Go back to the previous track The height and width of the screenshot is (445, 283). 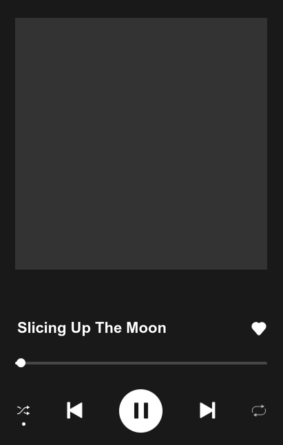click(x=74, y=411)
